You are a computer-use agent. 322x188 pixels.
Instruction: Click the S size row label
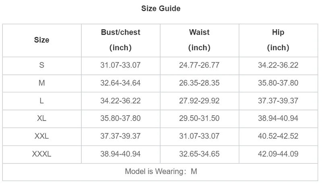(x=42, y=65)
